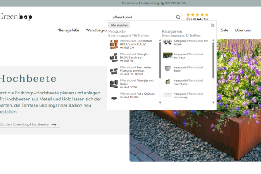Viewport: 261px width, 174px height.
Task: Click the Raumteiler Fiberglas product thumbnail
Action: tap(114, 71)
